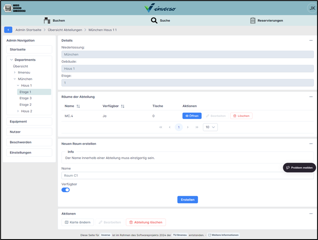Image resolution: width=318 pixels, height=240 pixels.
Task: Click the Abteilung löschen button
Action: pyautogui.click(x=146, y=222)
